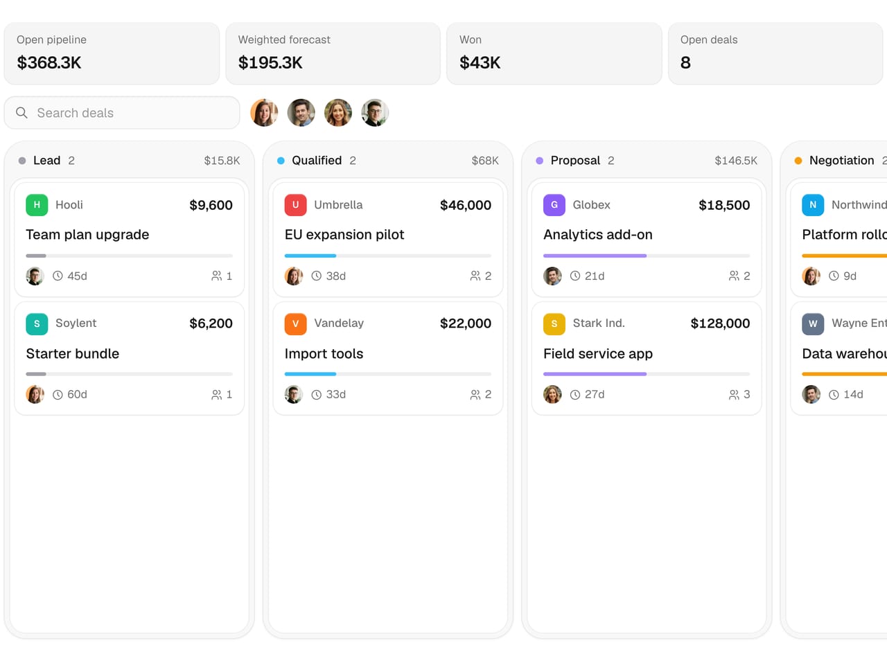Viewport: 887px width, 665px height.
Task: Open the "Import tools" deal title
Action: tap(324, 354)
